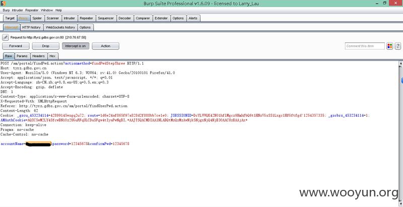Click the Cache-Control: no-cache line
Image resolution: width=403 pixels, height=207 pixels.
coord(24,134)
